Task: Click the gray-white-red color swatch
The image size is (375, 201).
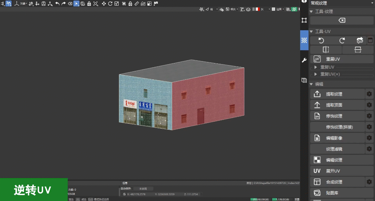Action: point(257,9)
